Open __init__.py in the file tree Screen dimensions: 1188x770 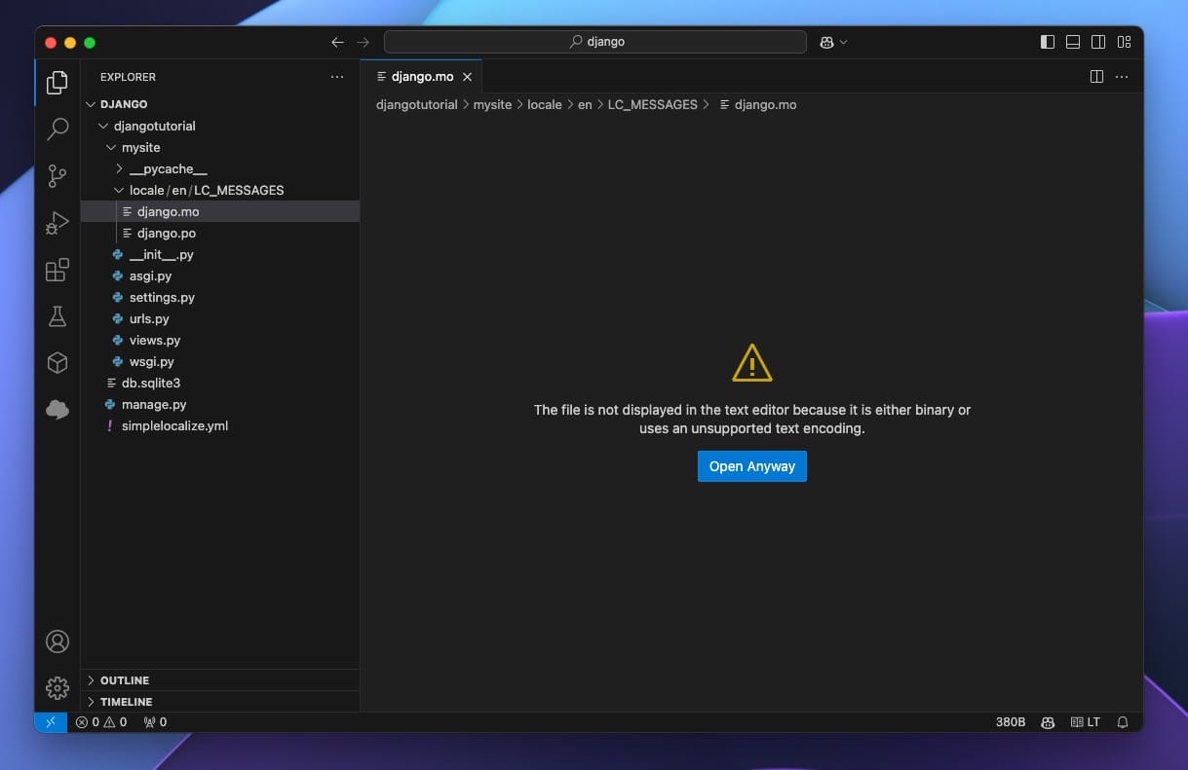click(x=220, y=254)
